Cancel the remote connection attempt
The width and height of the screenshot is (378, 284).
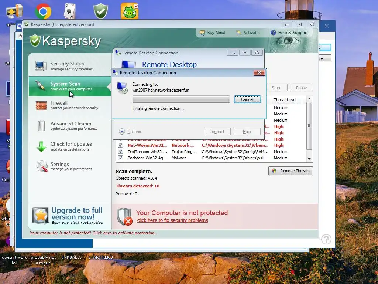[247, 99]
